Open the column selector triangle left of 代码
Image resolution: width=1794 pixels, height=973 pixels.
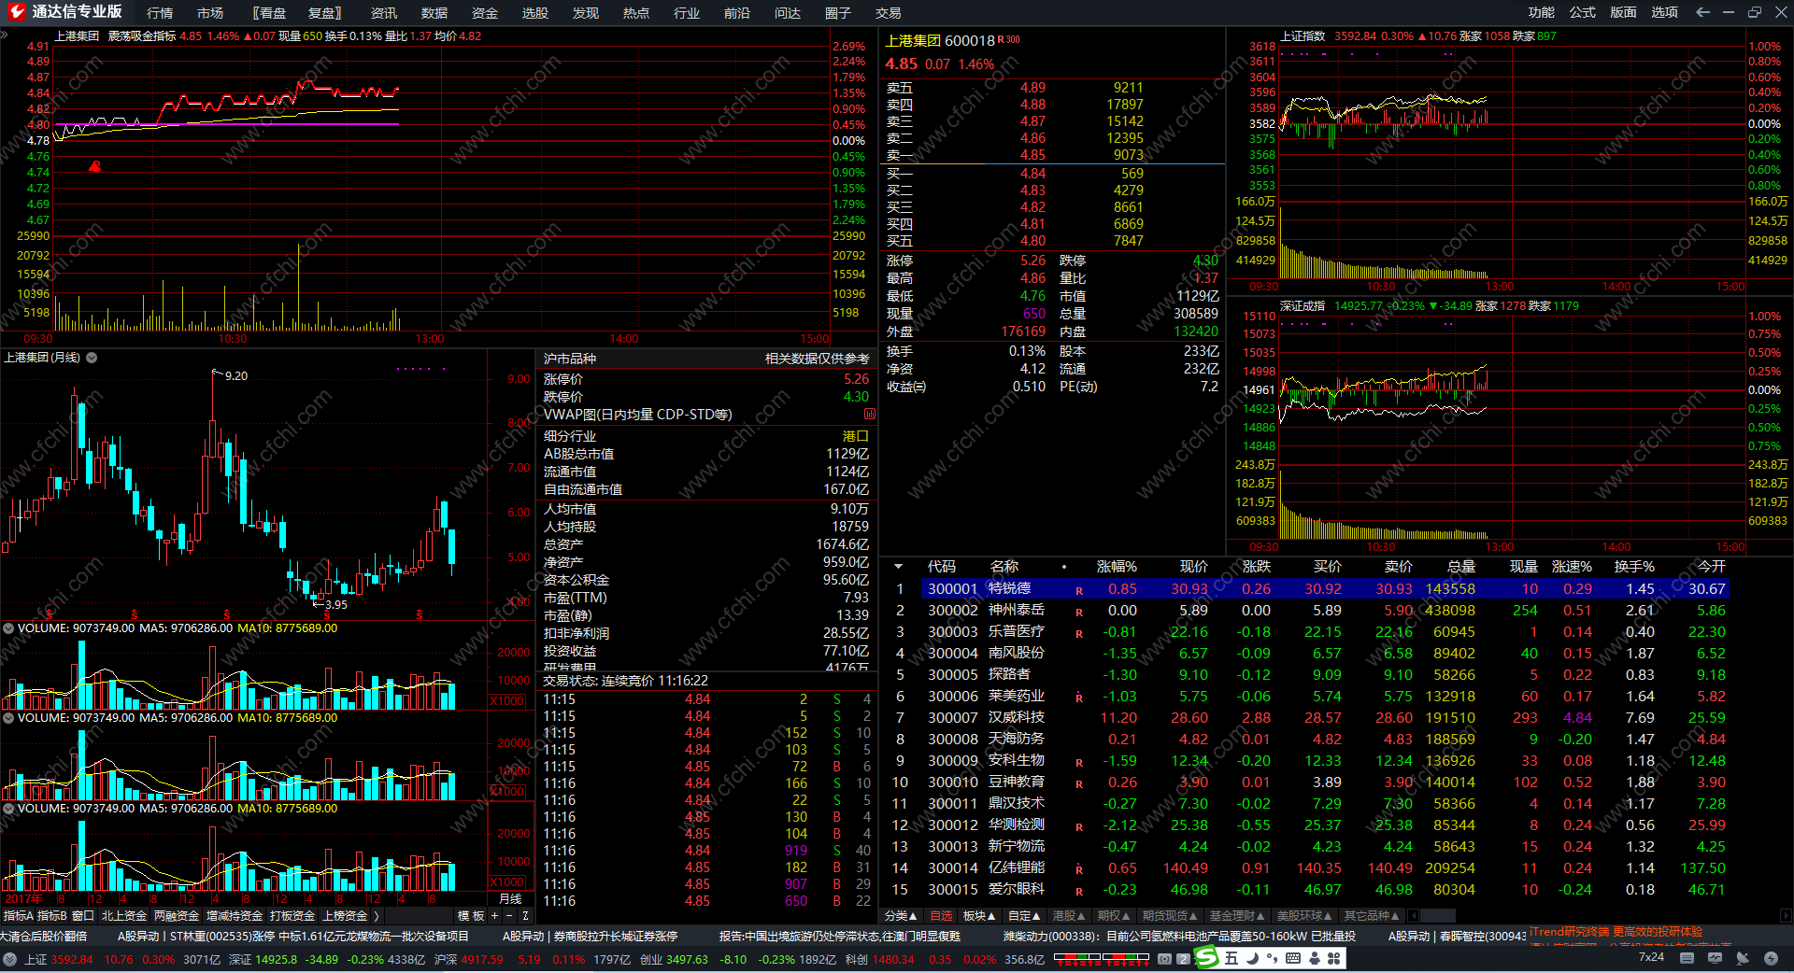coord(898,567)
